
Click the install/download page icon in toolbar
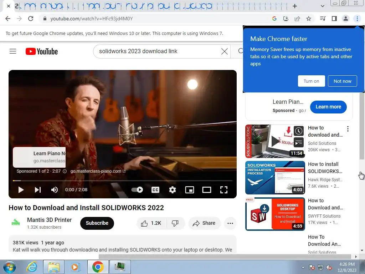[x=286, y=19]
